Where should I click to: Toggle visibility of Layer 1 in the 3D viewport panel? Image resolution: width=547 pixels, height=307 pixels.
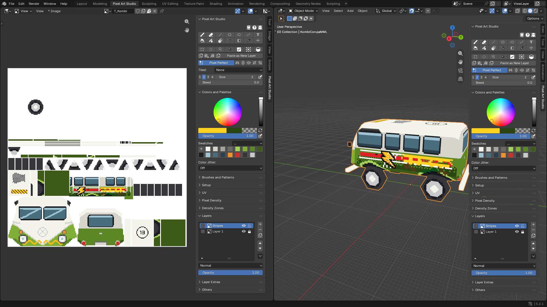517,232
